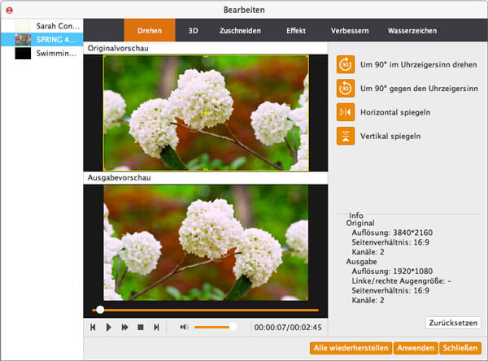Go to the Verbessern tab

(x=350, y=31)
